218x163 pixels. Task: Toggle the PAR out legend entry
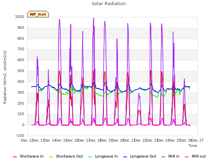coord(195,156)
